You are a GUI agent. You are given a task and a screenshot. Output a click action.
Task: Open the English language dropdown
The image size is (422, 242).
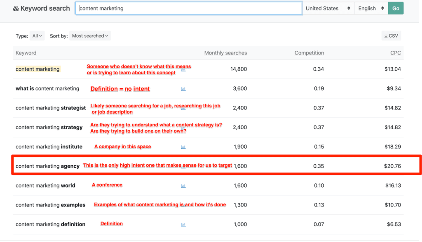(371, 8)
